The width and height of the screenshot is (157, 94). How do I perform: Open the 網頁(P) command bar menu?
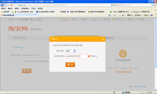coord(130,15)
